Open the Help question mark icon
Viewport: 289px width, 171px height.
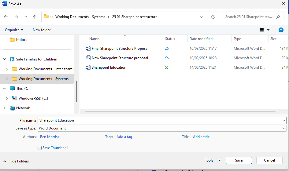tap(281, 30)
